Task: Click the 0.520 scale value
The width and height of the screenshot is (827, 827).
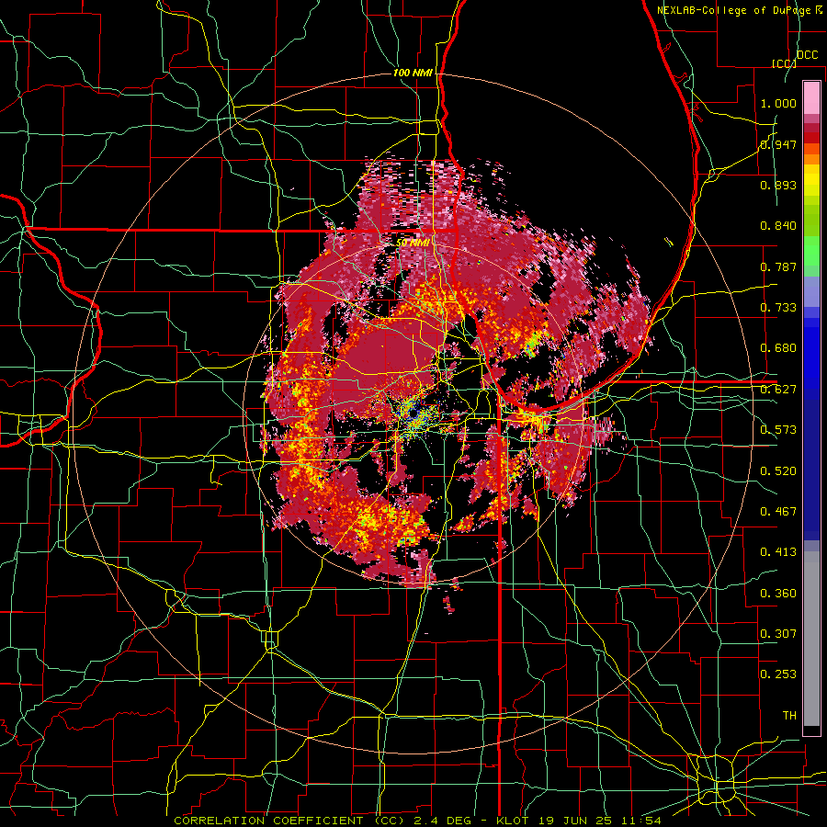Action: [x=778, y=471]
